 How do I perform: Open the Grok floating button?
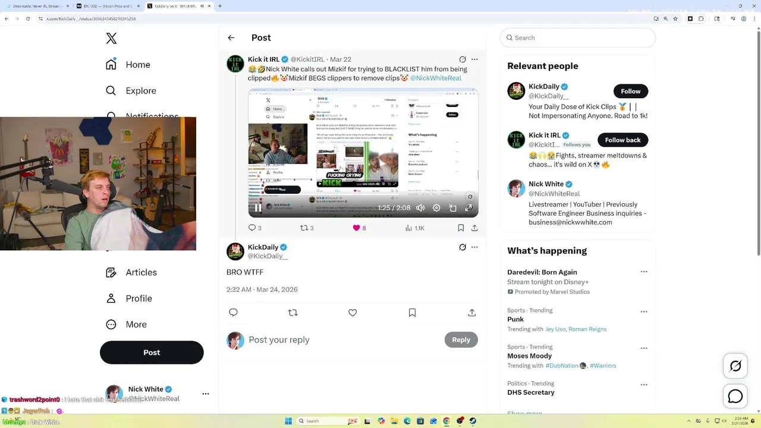coord(735,366)
